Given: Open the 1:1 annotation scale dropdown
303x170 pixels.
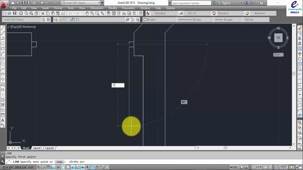Looking at the screenshot, I should point(257,167).
